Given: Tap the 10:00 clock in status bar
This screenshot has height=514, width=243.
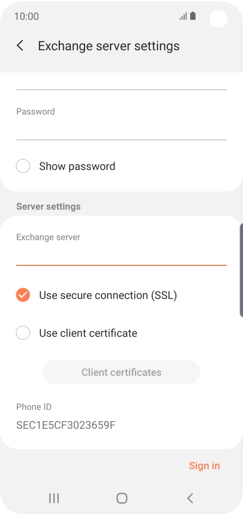Looking at the screenshot, I should click(27, 16).
